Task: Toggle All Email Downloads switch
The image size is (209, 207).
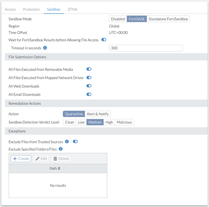Action: pyautogui.click(x=89, y=94)
